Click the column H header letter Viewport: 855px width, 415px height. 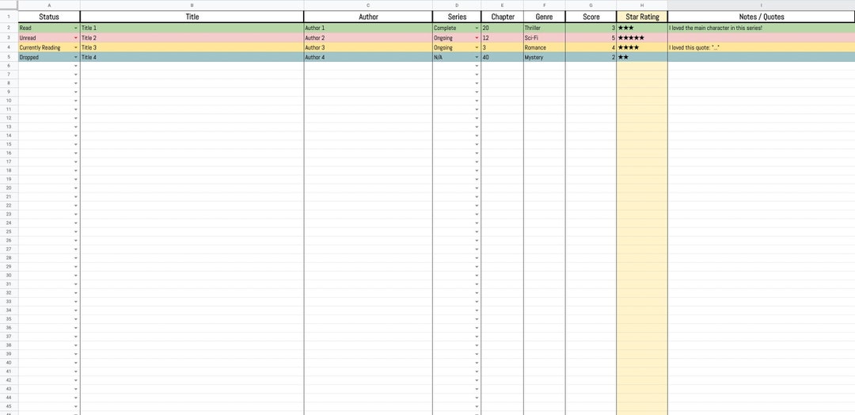point(642,5)
